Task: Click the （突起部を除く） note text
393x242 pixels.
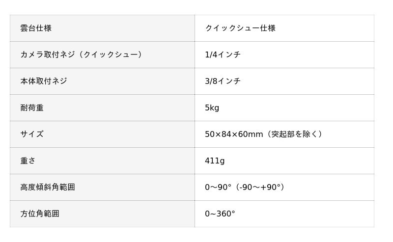Action: pos(293,134)
